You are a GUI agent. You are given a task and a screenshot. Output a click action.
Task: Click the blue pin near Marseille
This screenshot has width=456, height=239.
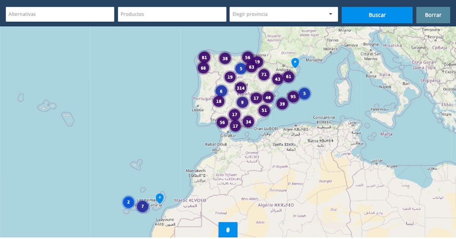click(x=295, y=63)
